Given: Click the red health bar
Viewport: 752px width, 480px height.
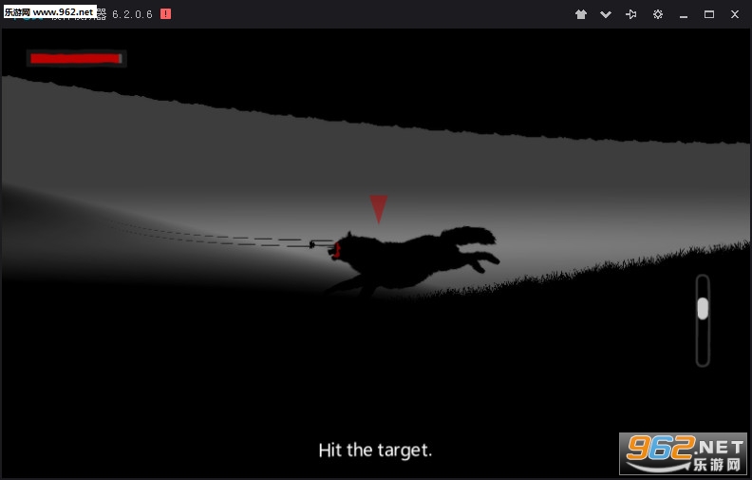Looking at the screenshot, I should (x=75, y=59).
